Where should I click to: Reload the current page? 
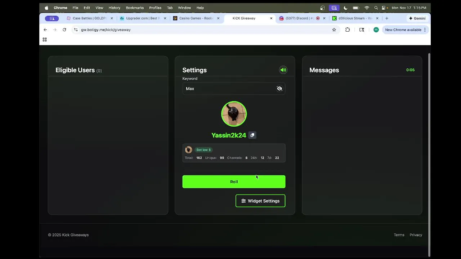coord(64,30)
